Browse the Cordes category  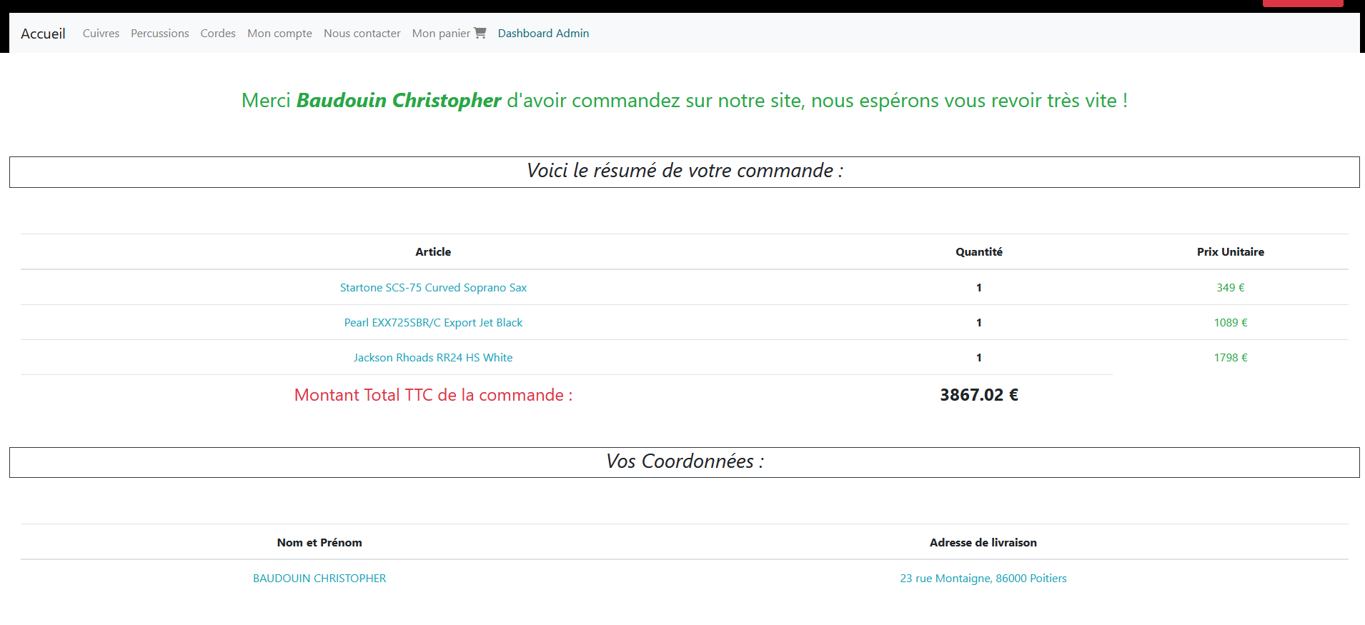click(x=218, y=34)
